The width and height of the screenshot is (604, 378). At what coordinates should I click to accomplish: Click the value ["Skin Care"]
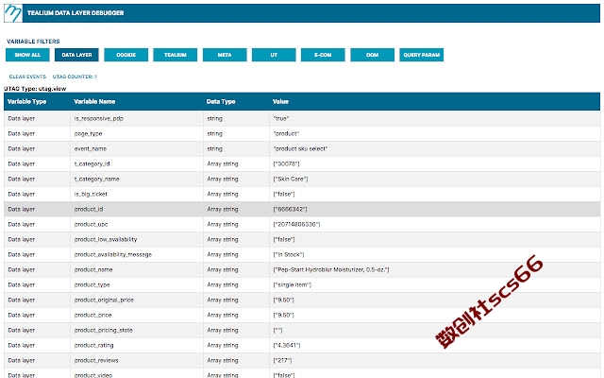click(x=291, y=179)
